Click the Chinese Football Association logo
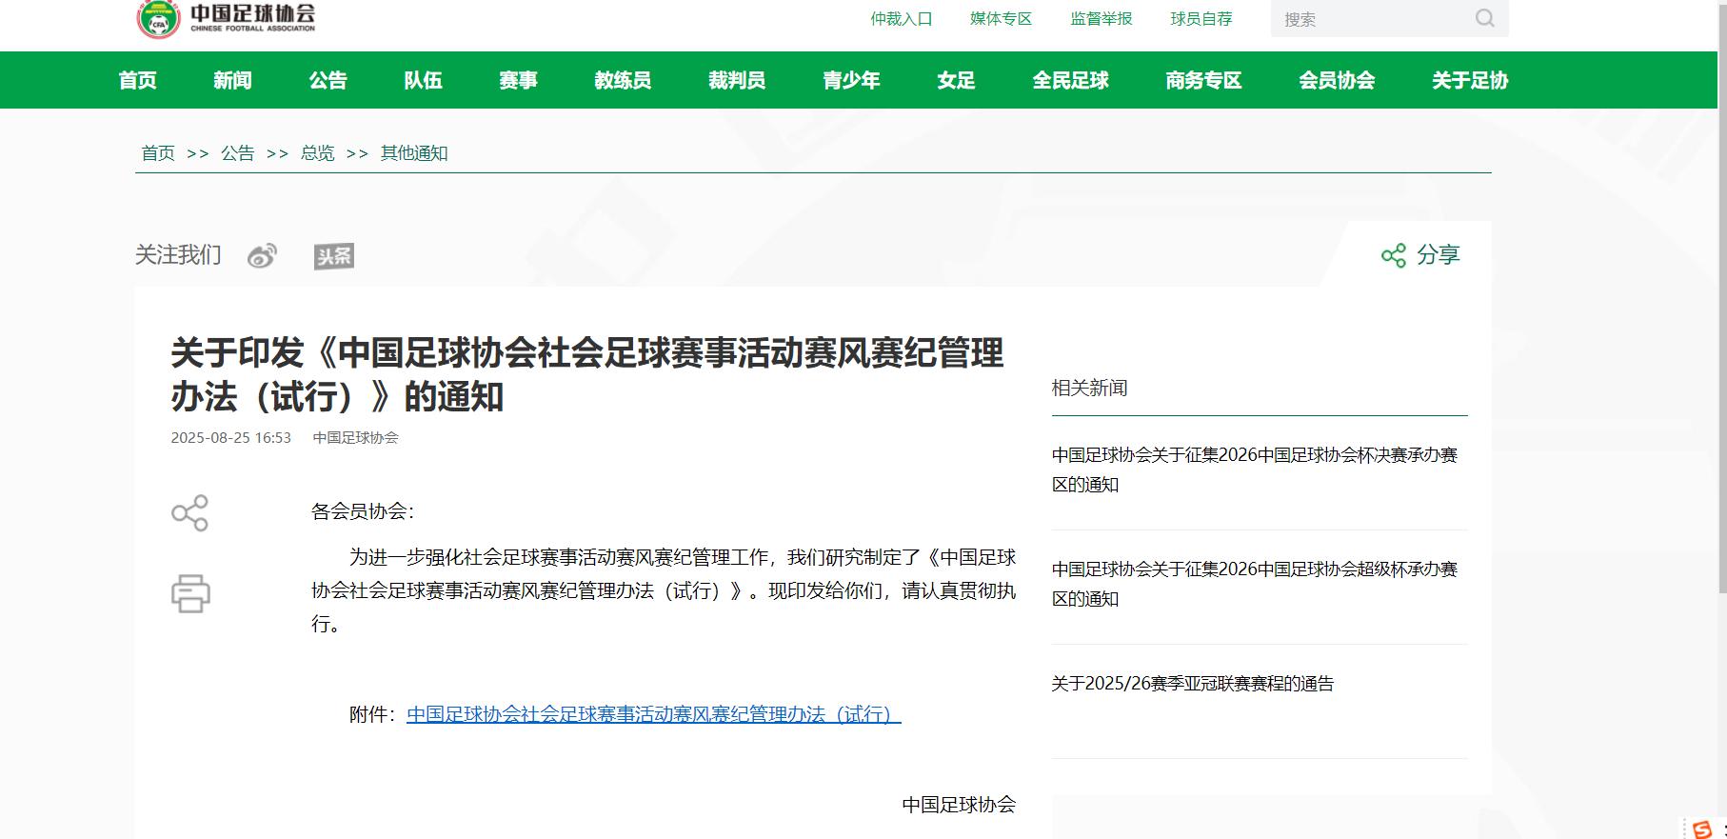 pos(226,18)
